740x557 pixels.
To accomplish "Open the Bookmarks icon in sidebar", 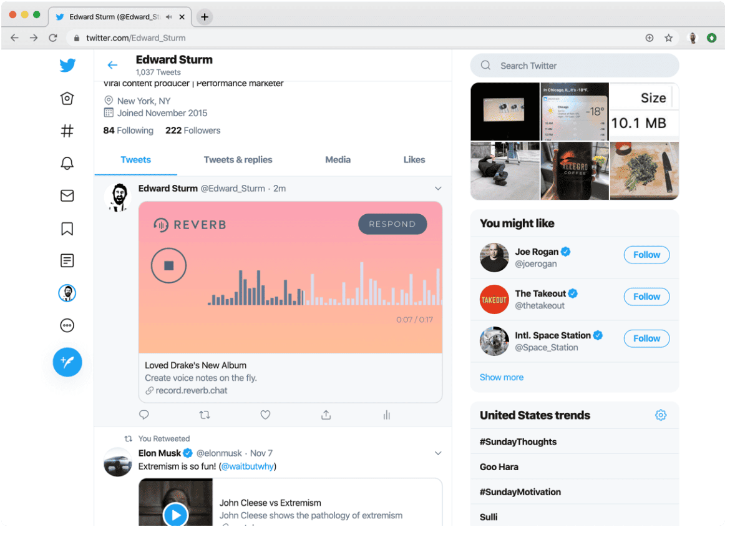I will pos(67,229).
